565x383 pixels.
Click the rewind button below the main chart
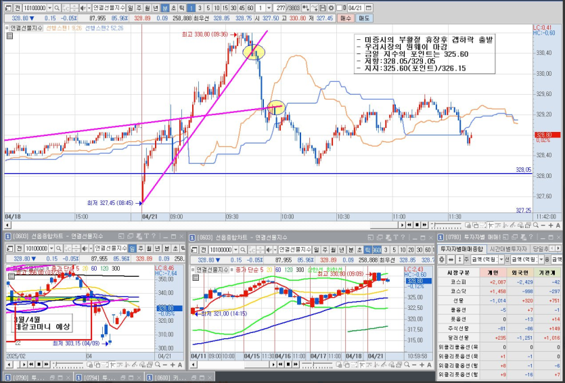coord(409,225)
